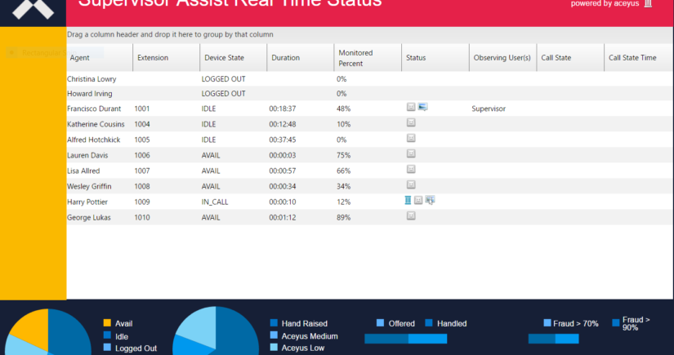This screenshot has height=355, width=674.
Task: Click the white X logo at top left
Action: 33,10
